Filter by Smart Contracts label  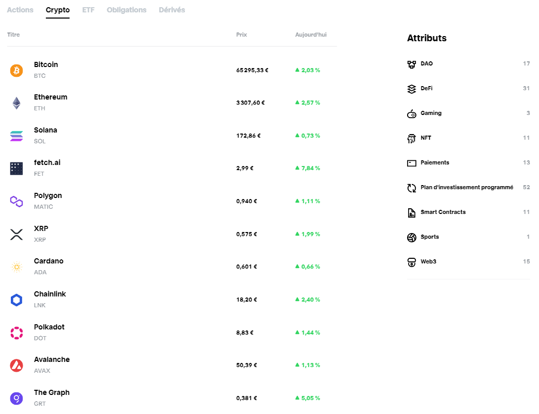pos(443,212)
